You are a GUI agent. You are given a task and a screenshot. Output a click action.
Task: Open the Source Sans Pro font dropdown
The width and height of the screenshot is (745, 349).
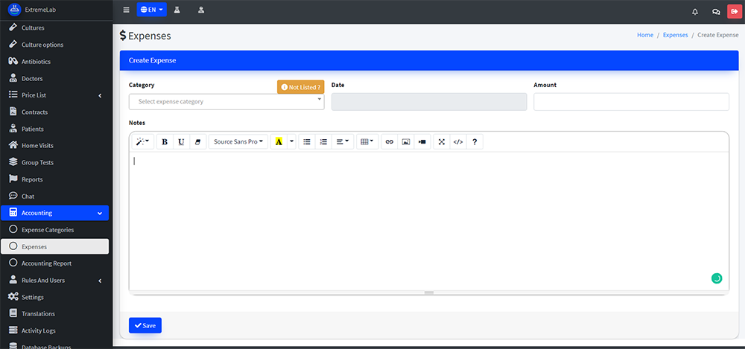click(238, 141)
